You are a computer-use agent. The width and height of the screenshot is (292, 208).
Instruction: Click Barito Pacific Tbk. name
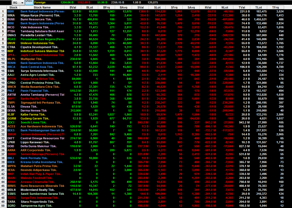(x=33, y=99)
